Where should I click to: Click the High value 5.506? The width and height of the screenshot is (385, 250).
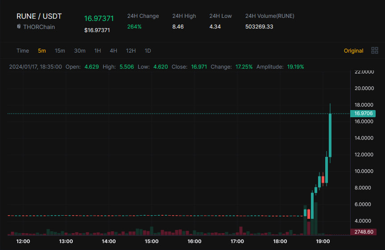click(x=127, y=67)
